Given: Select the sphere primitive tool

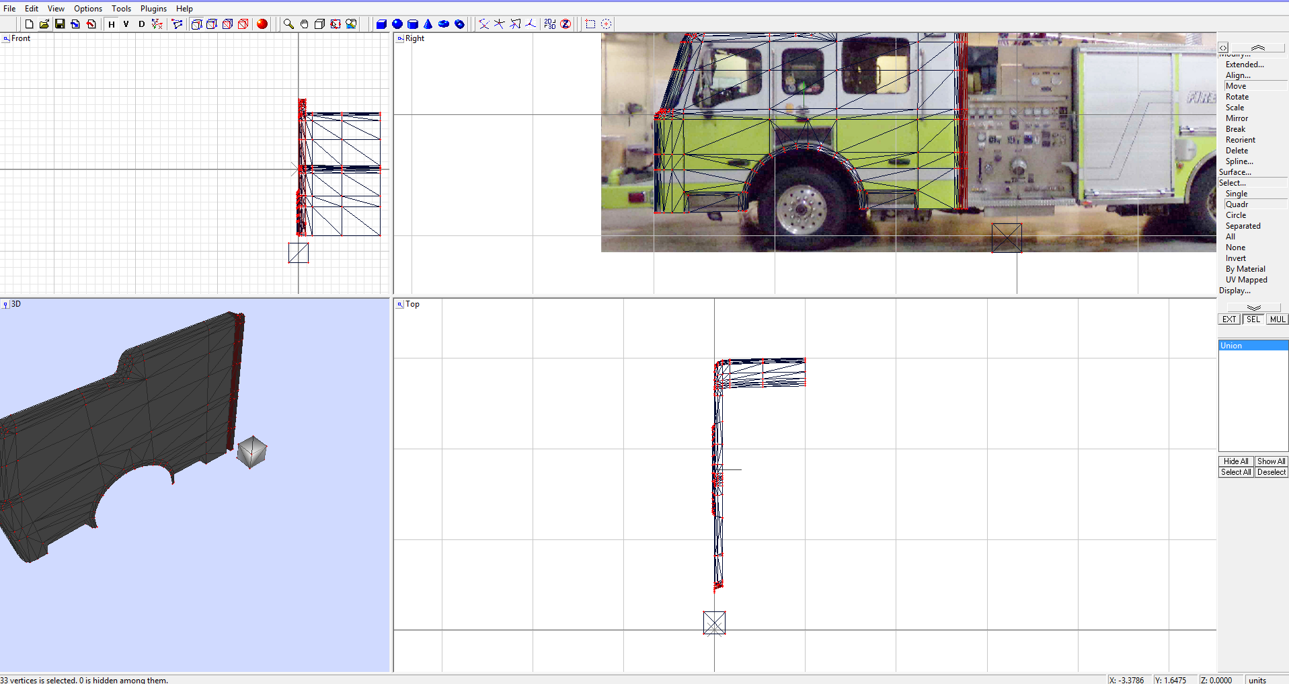Looking at the screenshot, I should [397, 24].
